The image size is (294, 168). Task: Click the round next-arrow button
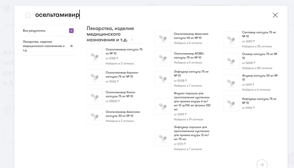coord(262,165)
